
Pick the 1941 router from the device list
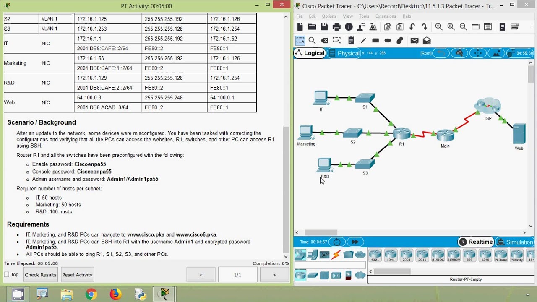391,255
